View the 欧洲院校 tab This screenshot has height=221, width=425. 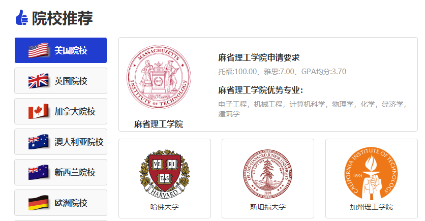pos(60,203)
